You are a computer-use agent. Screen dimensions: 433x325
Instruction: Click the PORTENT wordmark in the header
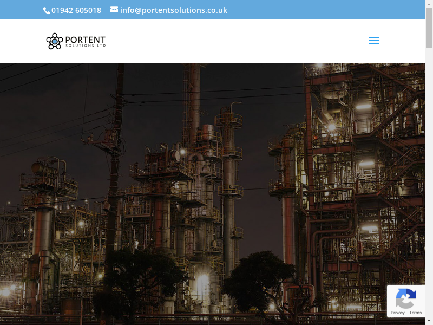[x=86, y=40]
